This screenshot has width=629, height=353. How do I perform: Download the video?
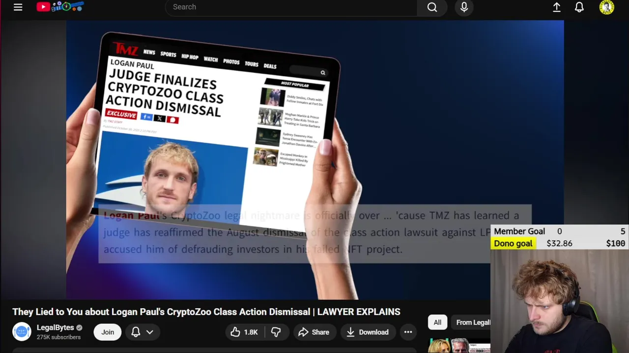tap(367, 332)
